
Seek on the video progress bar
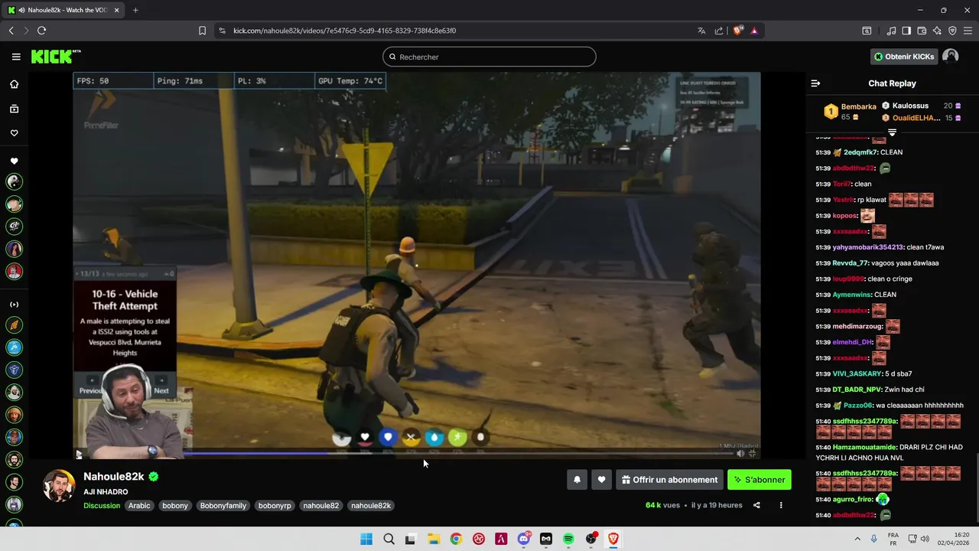click(x=405, y=453)
